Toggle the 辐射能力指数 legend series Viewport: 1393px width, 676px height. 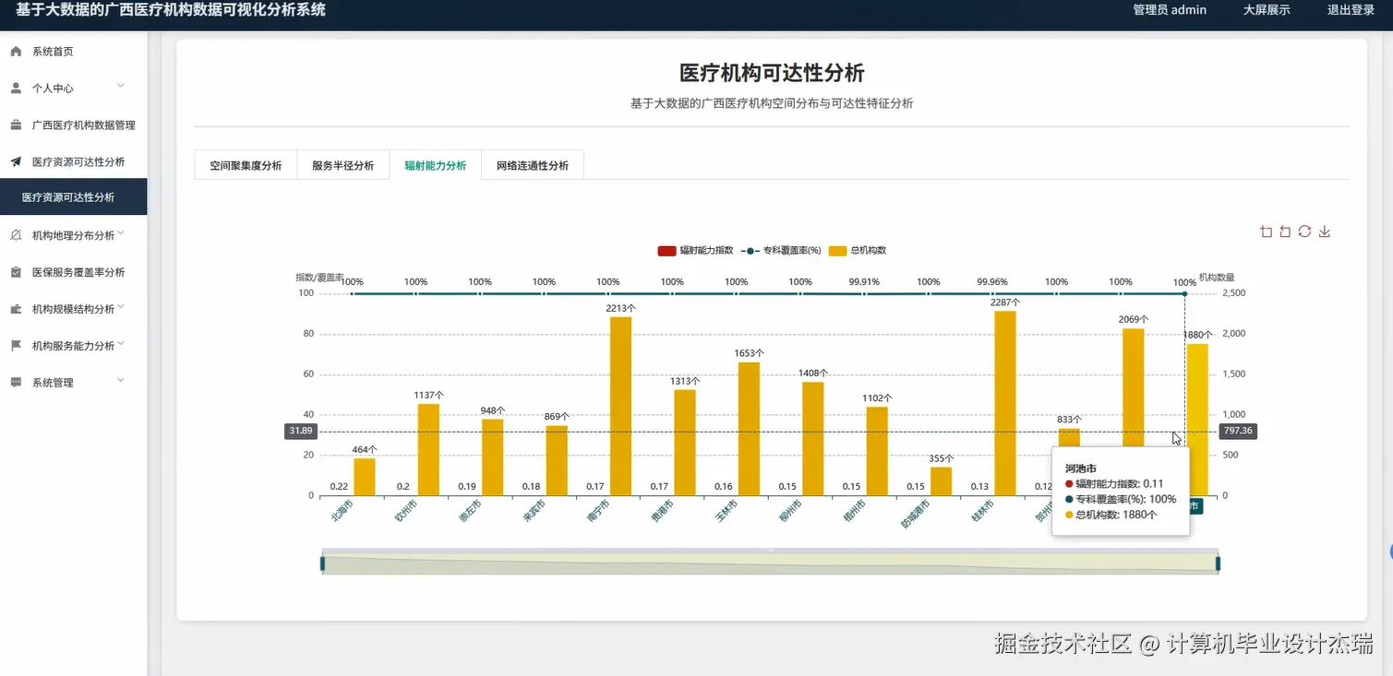pos(695,251)
